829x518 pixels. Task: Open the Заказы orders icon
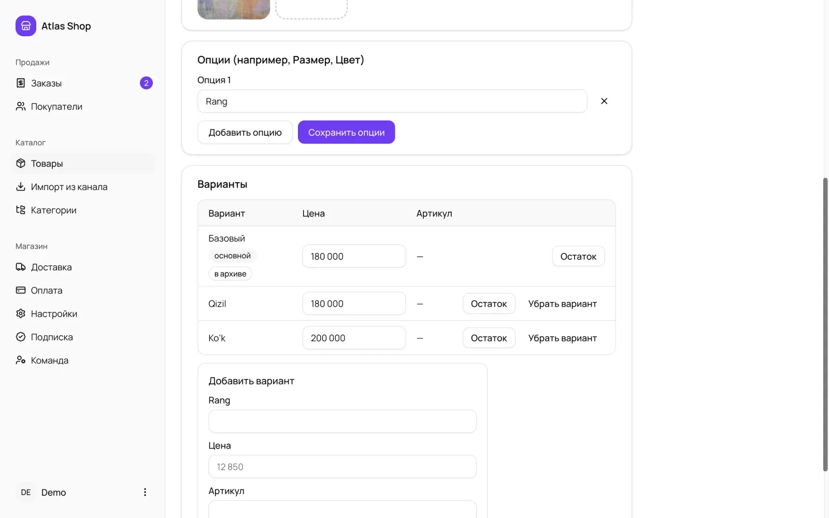coord(21,83)
